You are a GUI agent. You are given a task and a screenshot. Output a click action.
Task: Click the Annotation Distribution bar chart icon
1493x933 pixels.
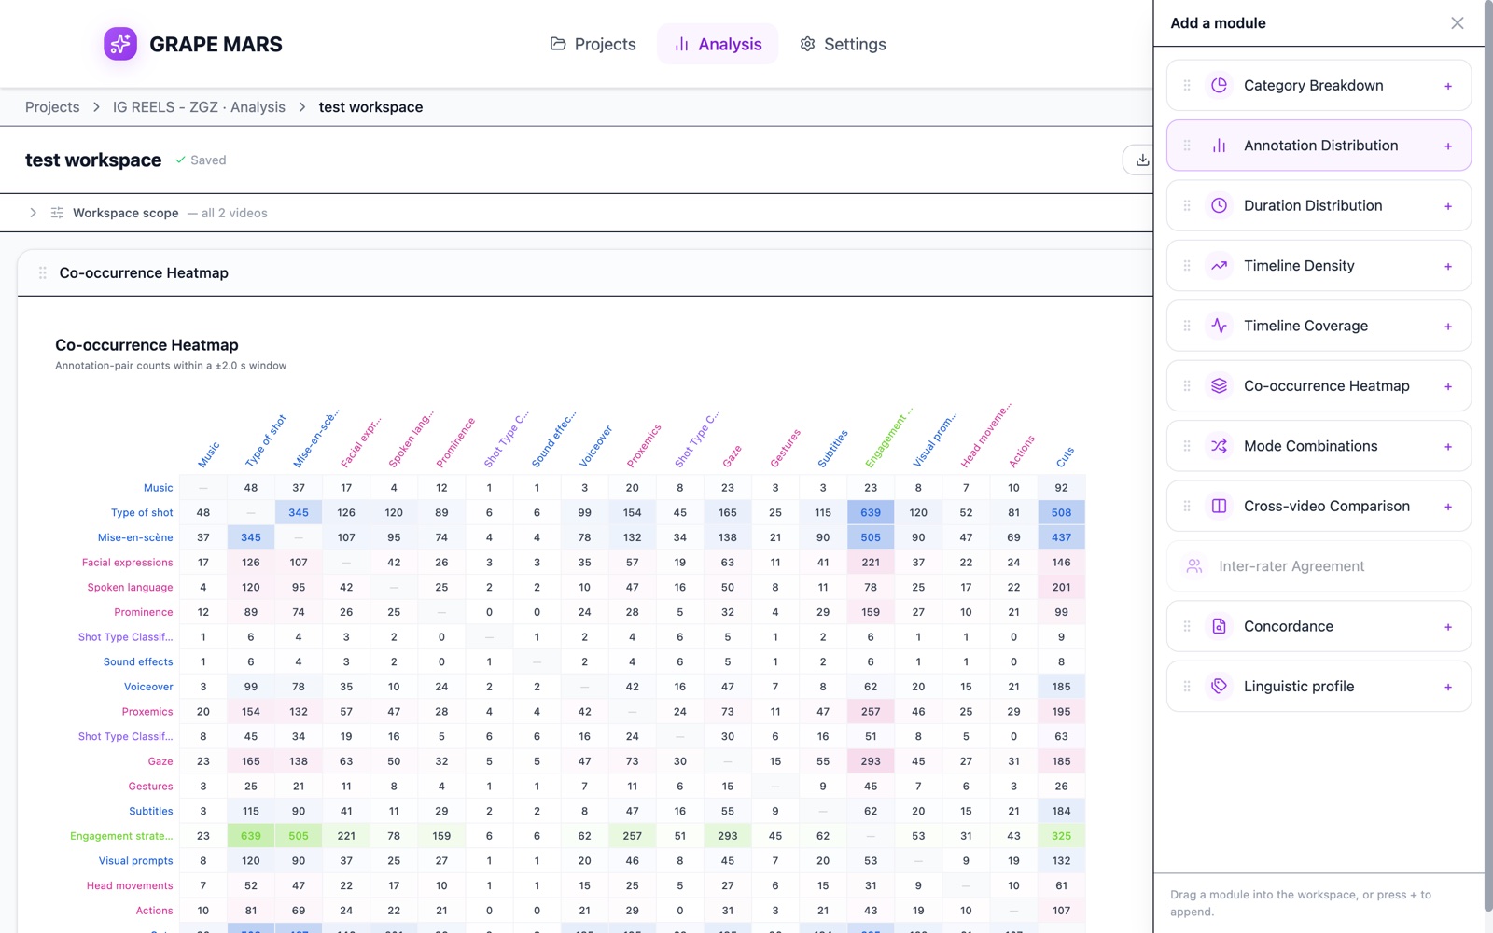(x=1219, y=146)
